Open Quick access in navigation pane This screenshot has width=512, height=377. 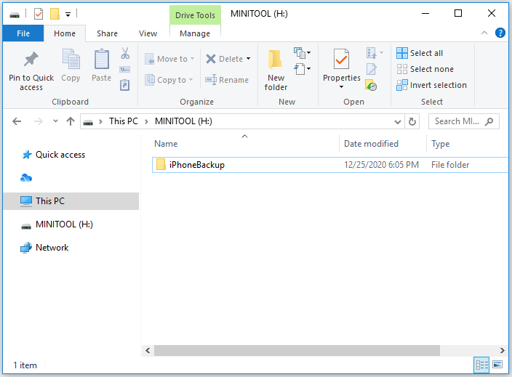click(x=60, y=155)
